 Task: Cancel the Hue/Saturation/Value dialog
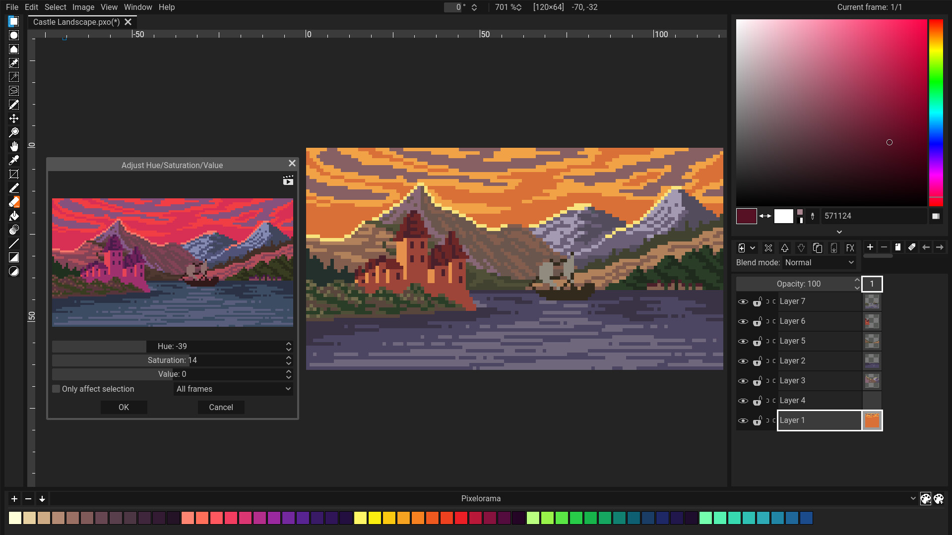coord(221,407)
